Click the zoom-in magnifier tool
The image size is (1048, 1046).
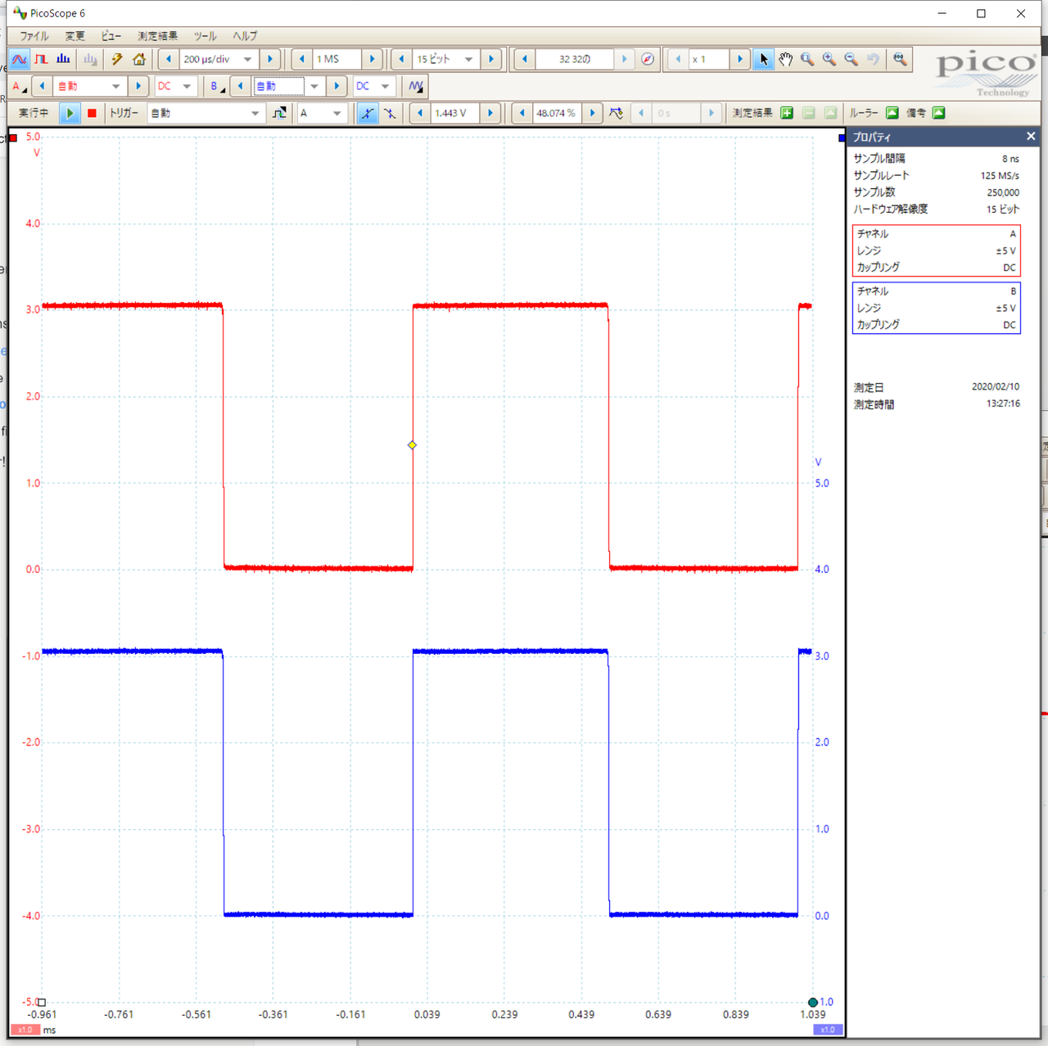[x=829, y=59]
